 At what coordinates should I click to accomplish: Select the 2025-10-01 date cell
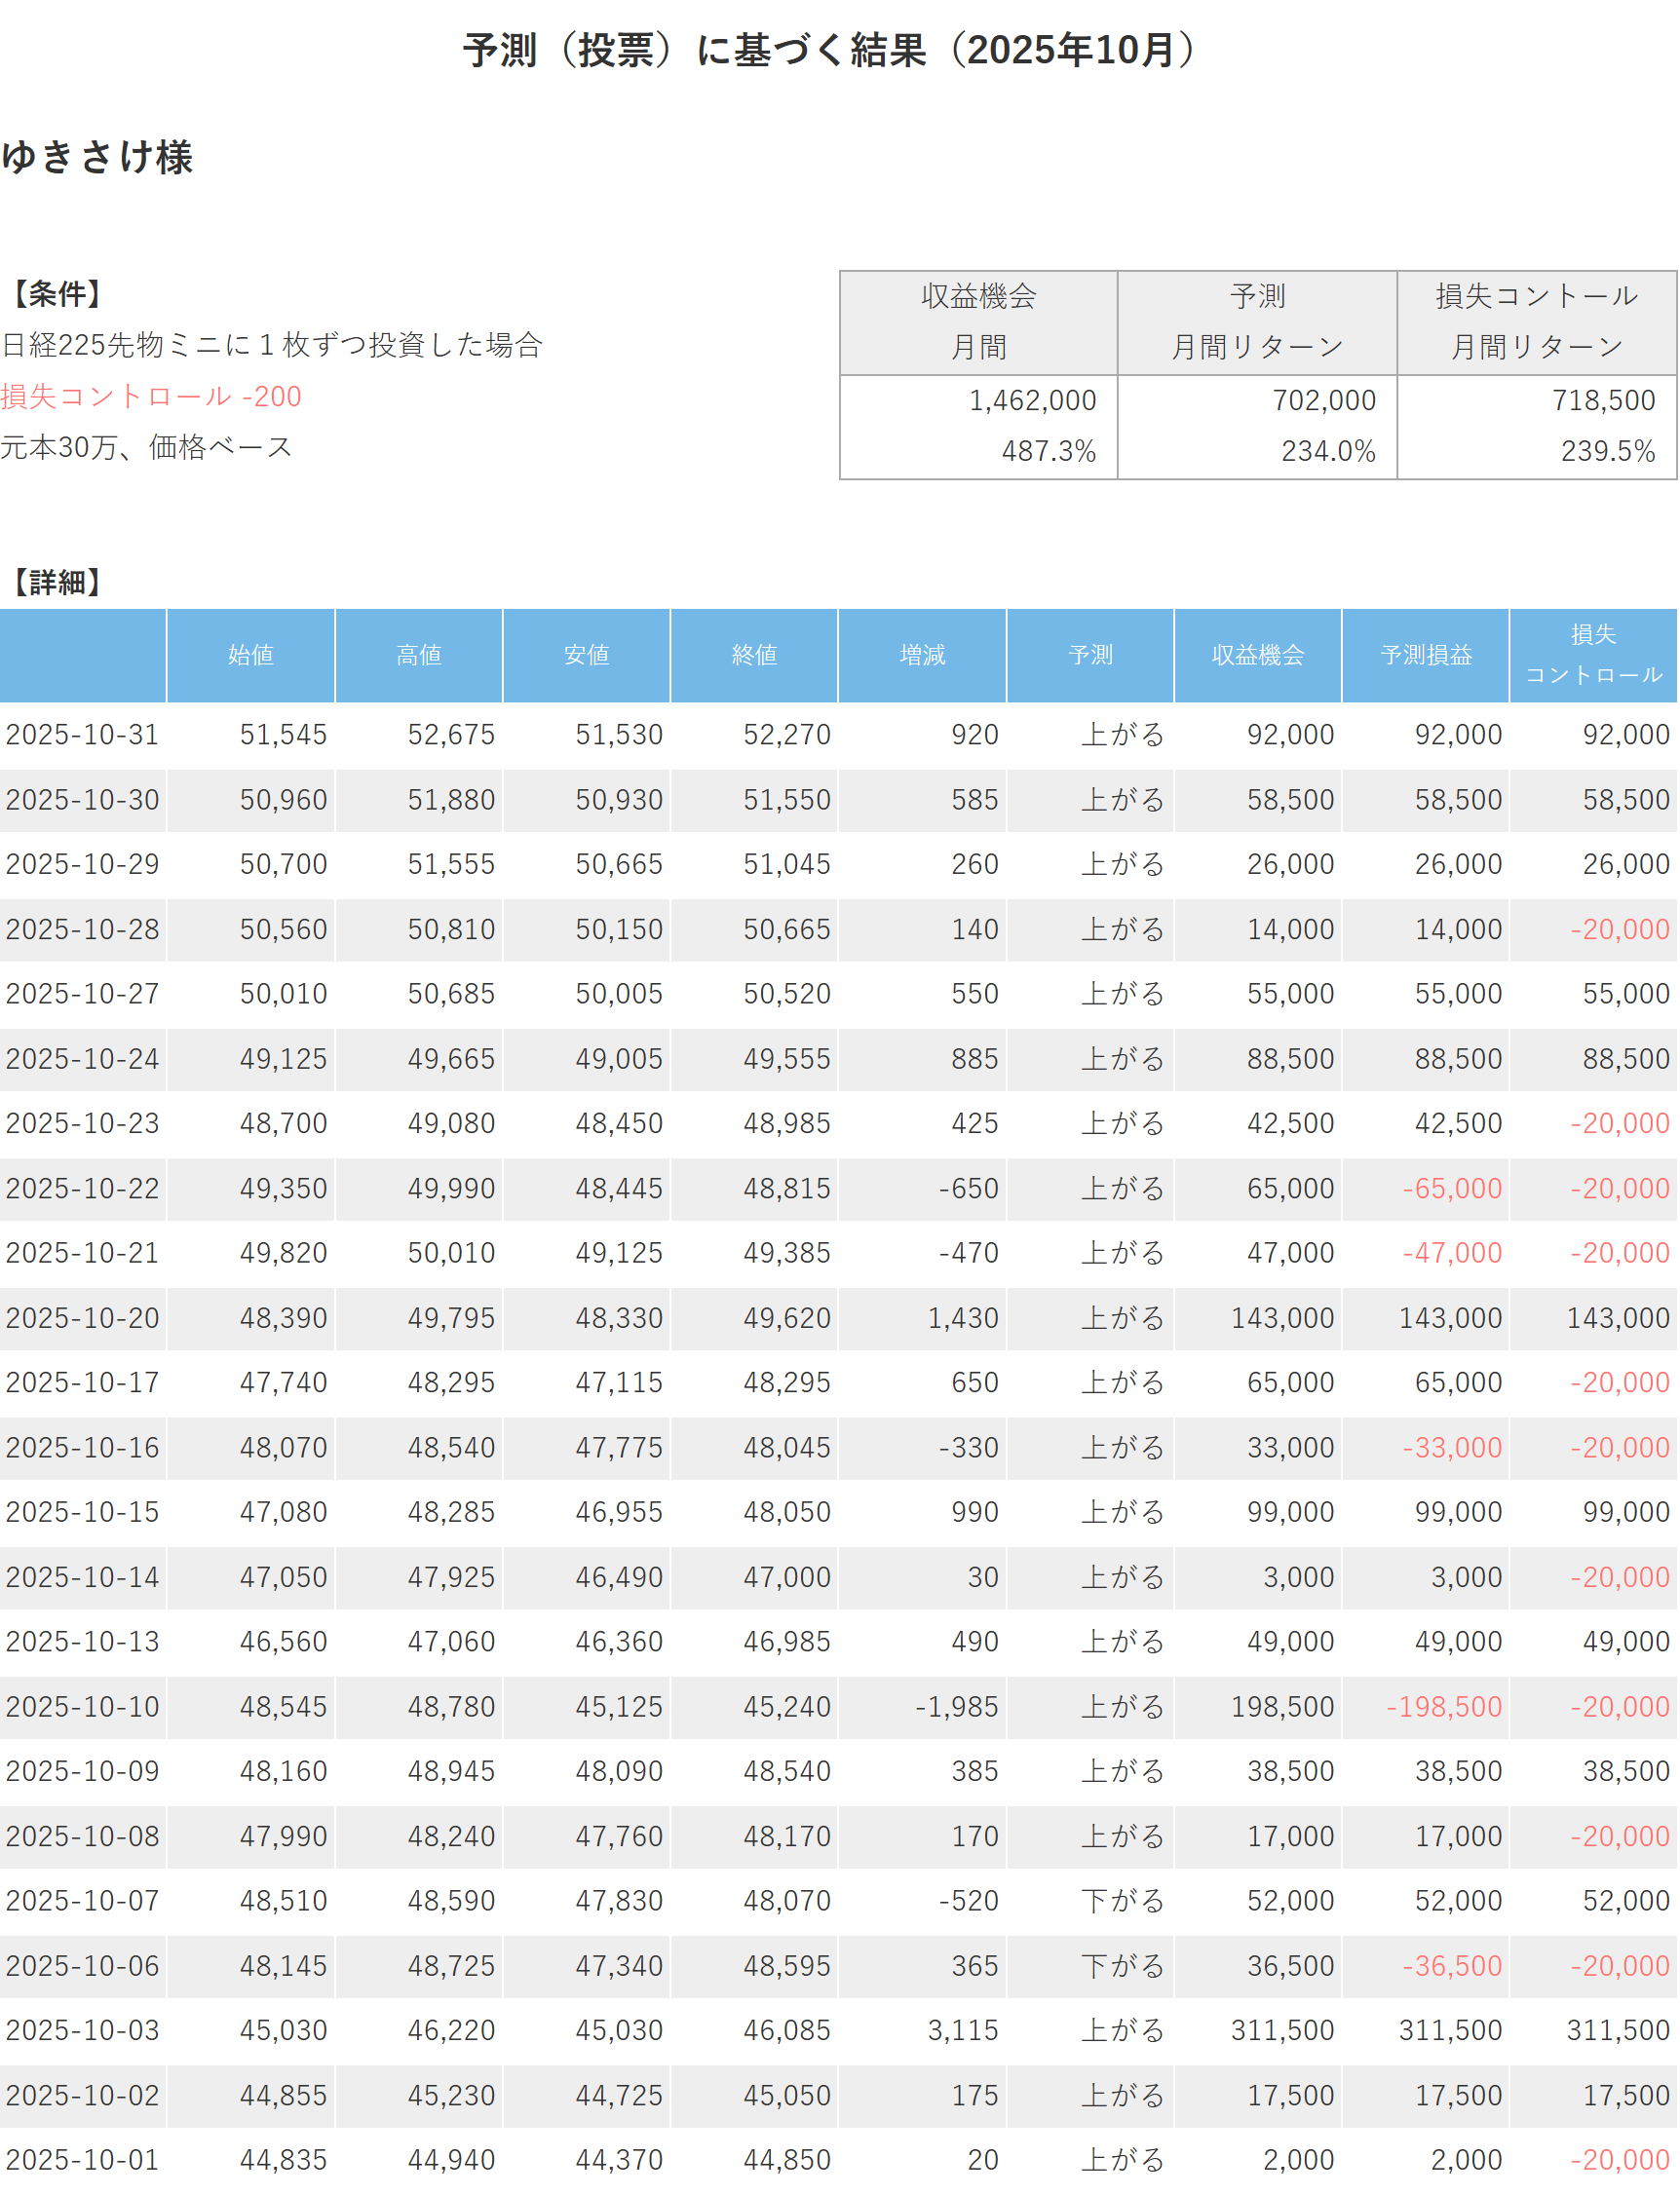point(82,2160)
